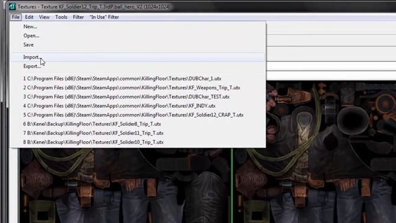Open recent file KF_Weapons_Trip_T.utx
Screen dimensions: 396x223
137,88
